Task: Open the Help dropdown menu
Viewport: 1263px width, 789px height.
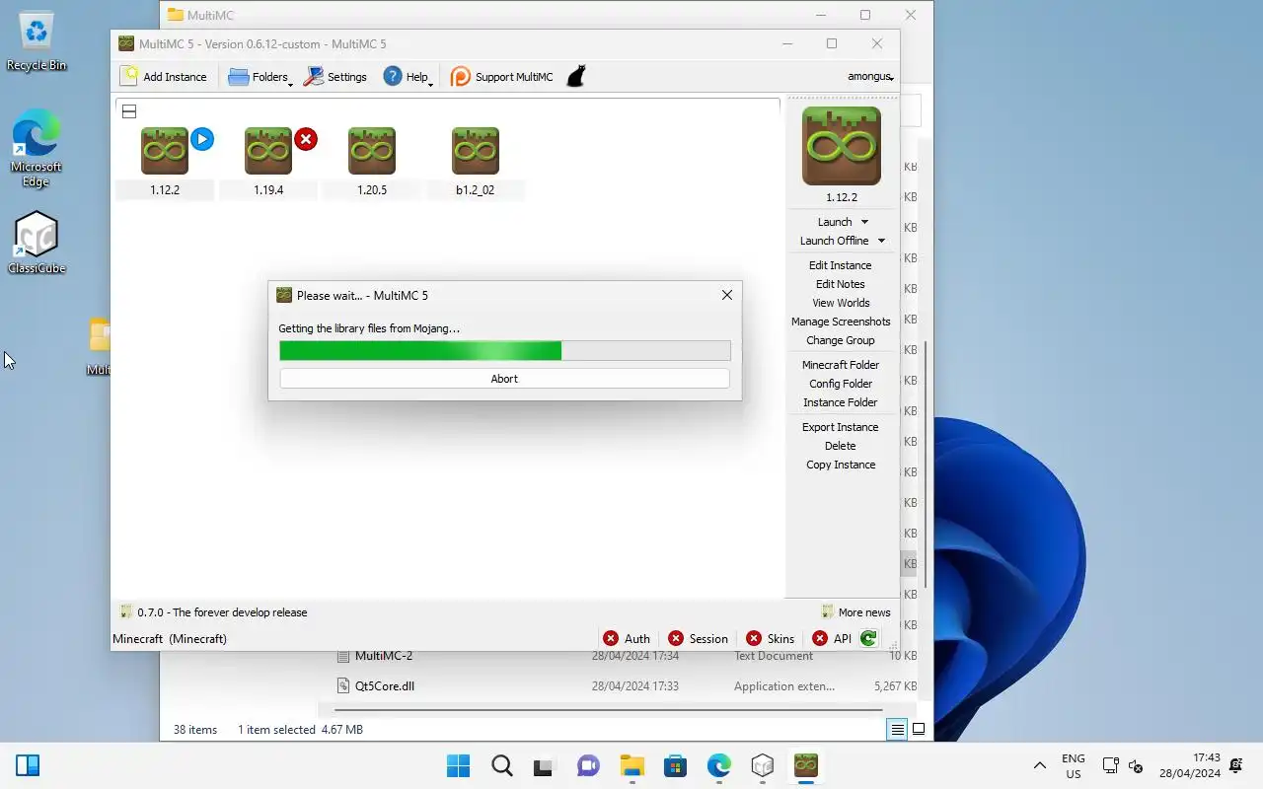Action: click(x=409, y=76)
